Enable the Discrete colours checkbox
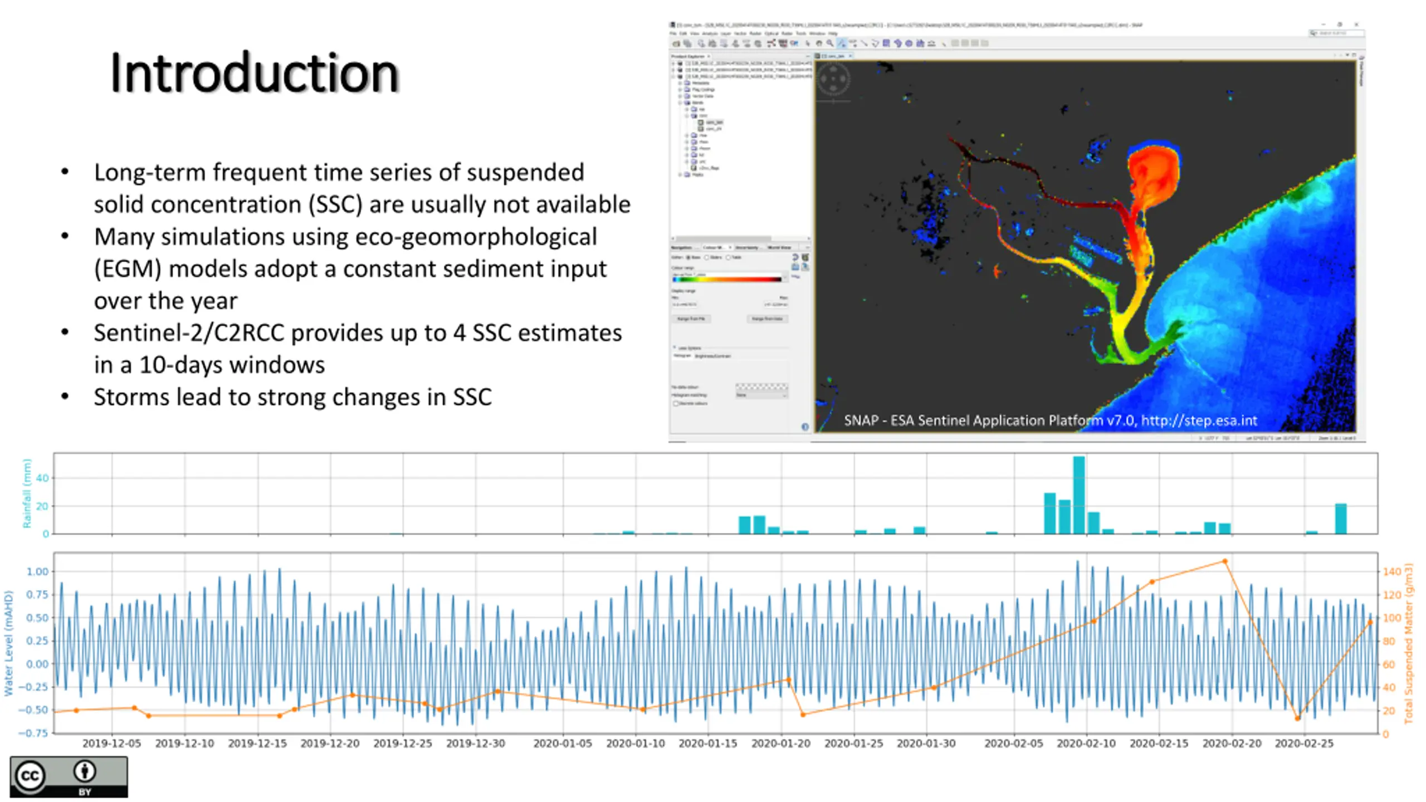This screenshot has width=1426, height=802. 676,403
